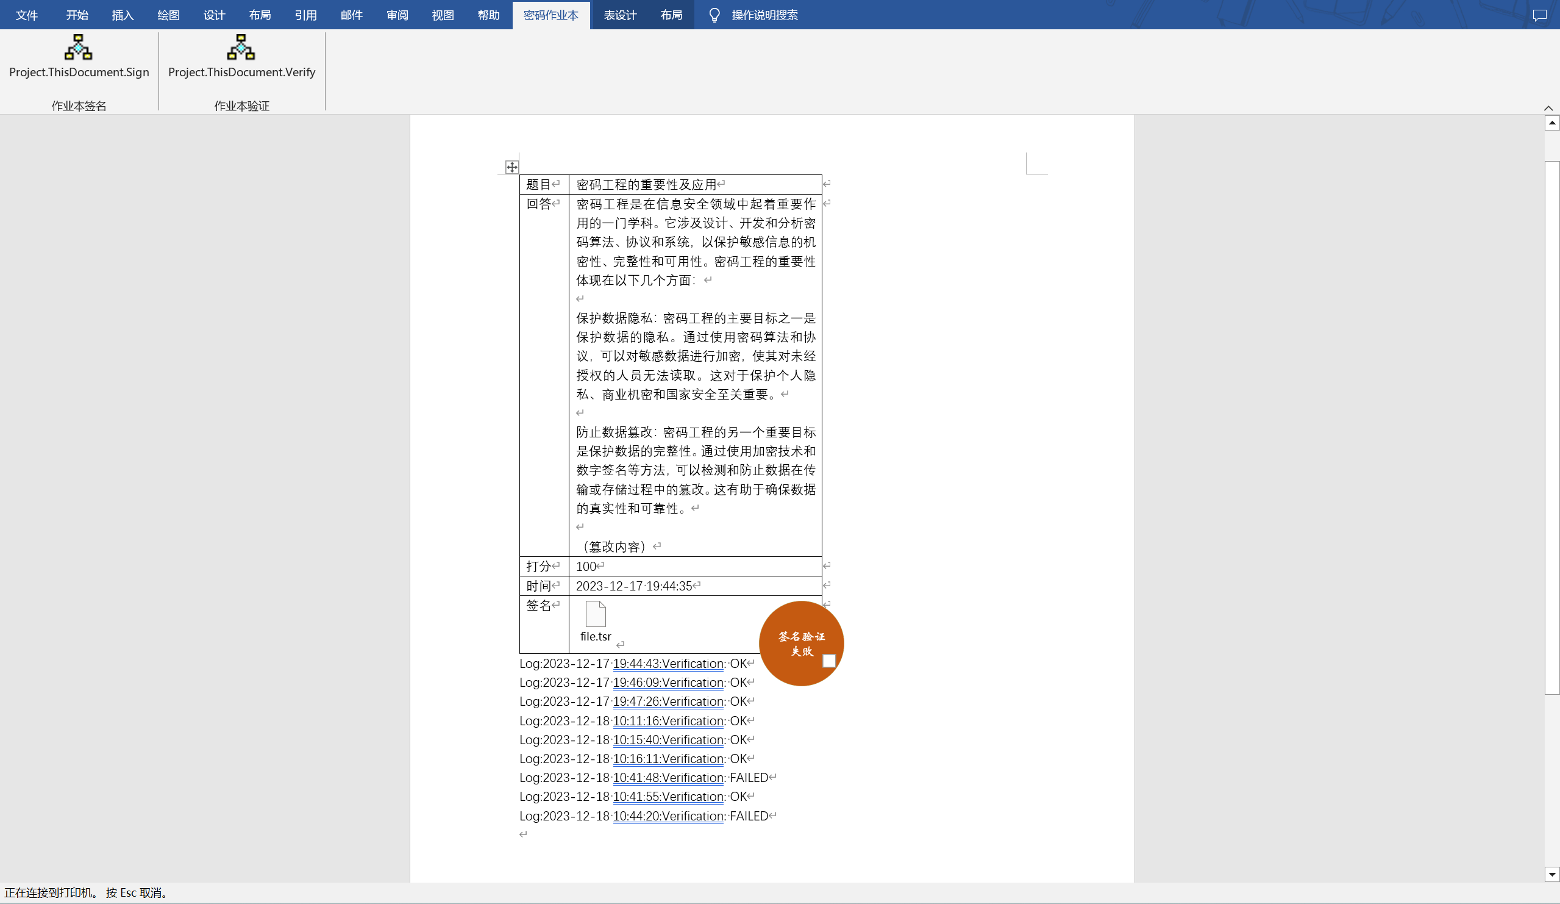
Task: Switch to the 密码作业本 ribbon tab
Action: [550, 15]
